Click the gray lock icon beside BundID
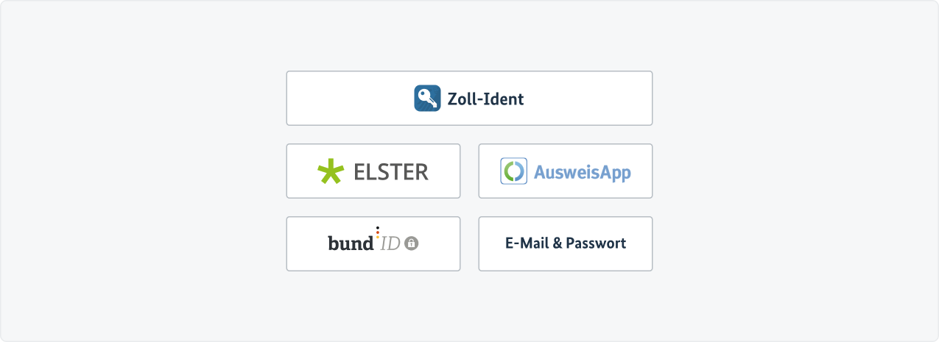The width and height of the screenshot is (939, 342). click(x=412, y=243)
